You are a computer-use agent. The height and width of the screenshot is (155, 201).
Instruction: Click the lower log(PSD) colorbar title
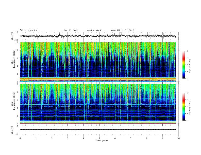[x=190, y=108]
